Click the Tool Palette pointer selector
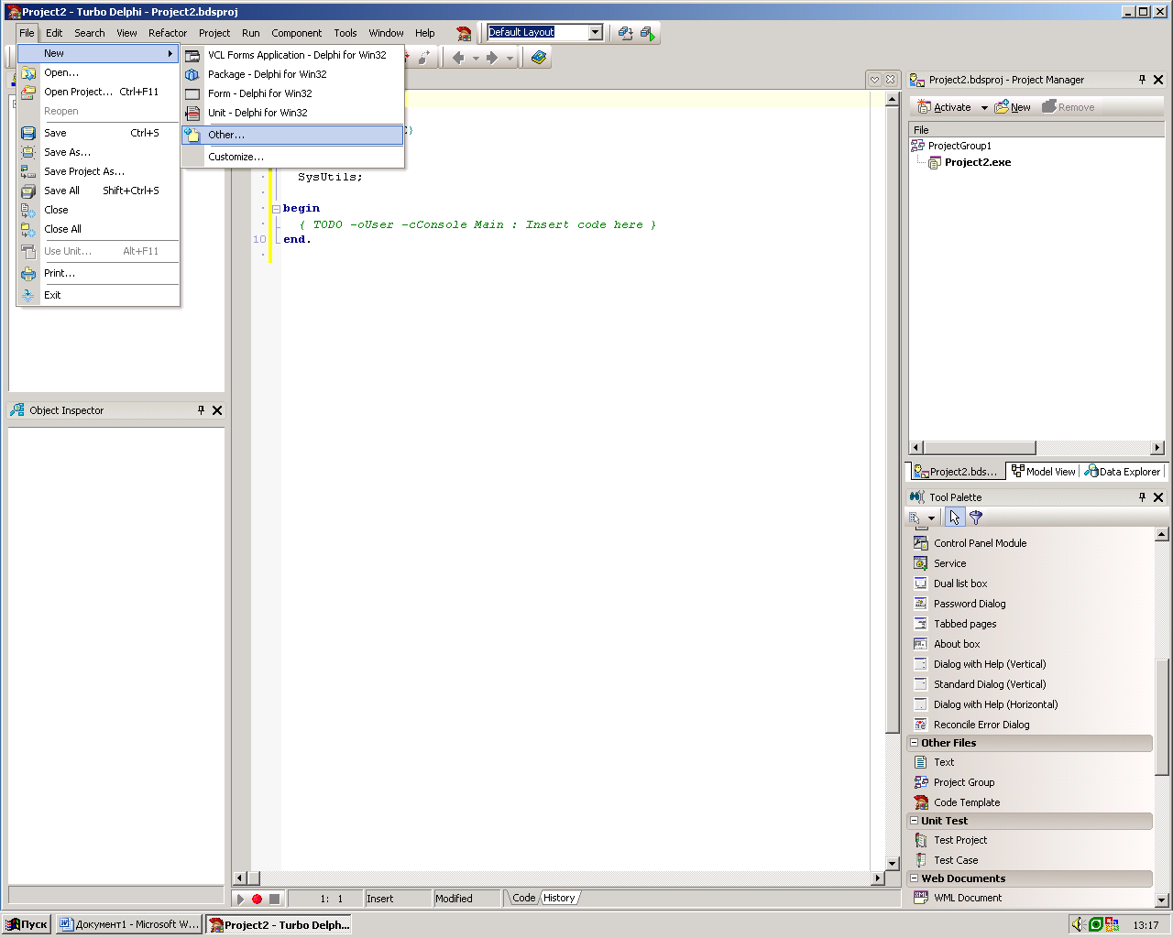The height and width of the screenshot is (938, 1173). [955, 518]
